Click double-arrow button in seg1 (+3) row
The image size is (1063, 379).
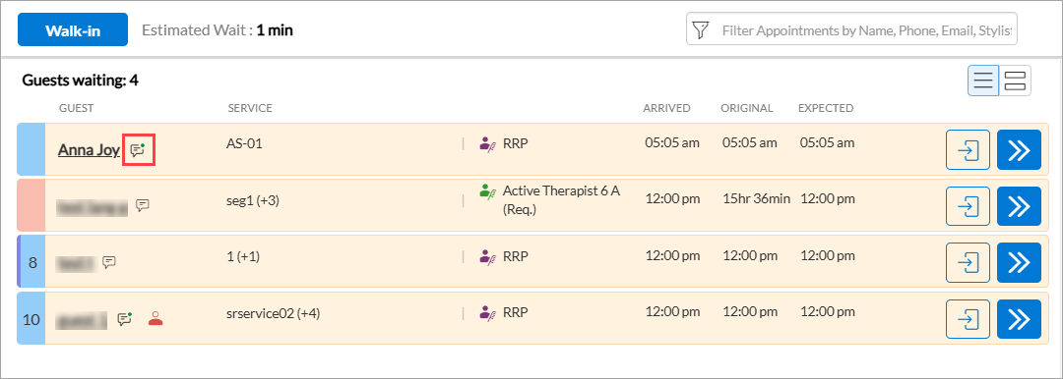click(x=1019, y=206)
